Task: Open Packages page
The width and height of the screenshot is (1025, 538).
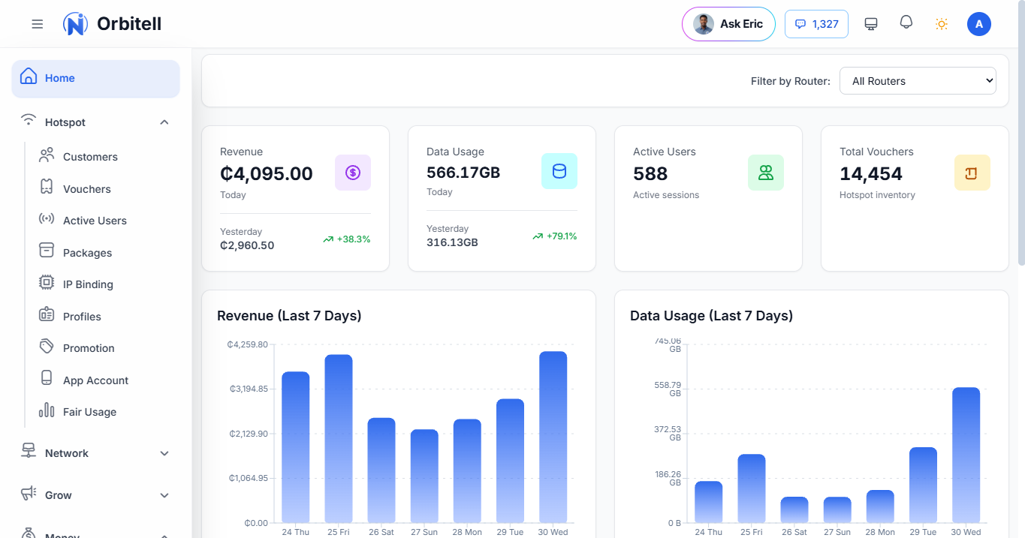Action: coord(87,253)
